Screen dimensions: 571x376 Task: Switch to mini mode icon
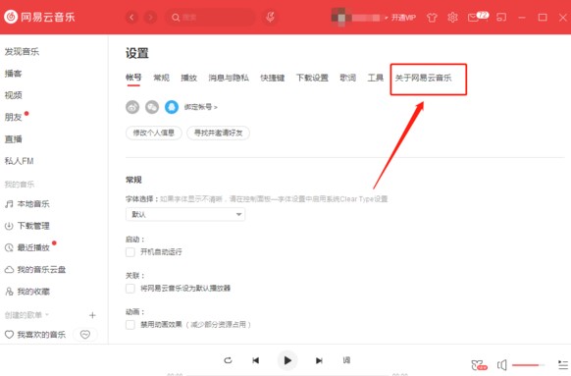tap(501, 17)
